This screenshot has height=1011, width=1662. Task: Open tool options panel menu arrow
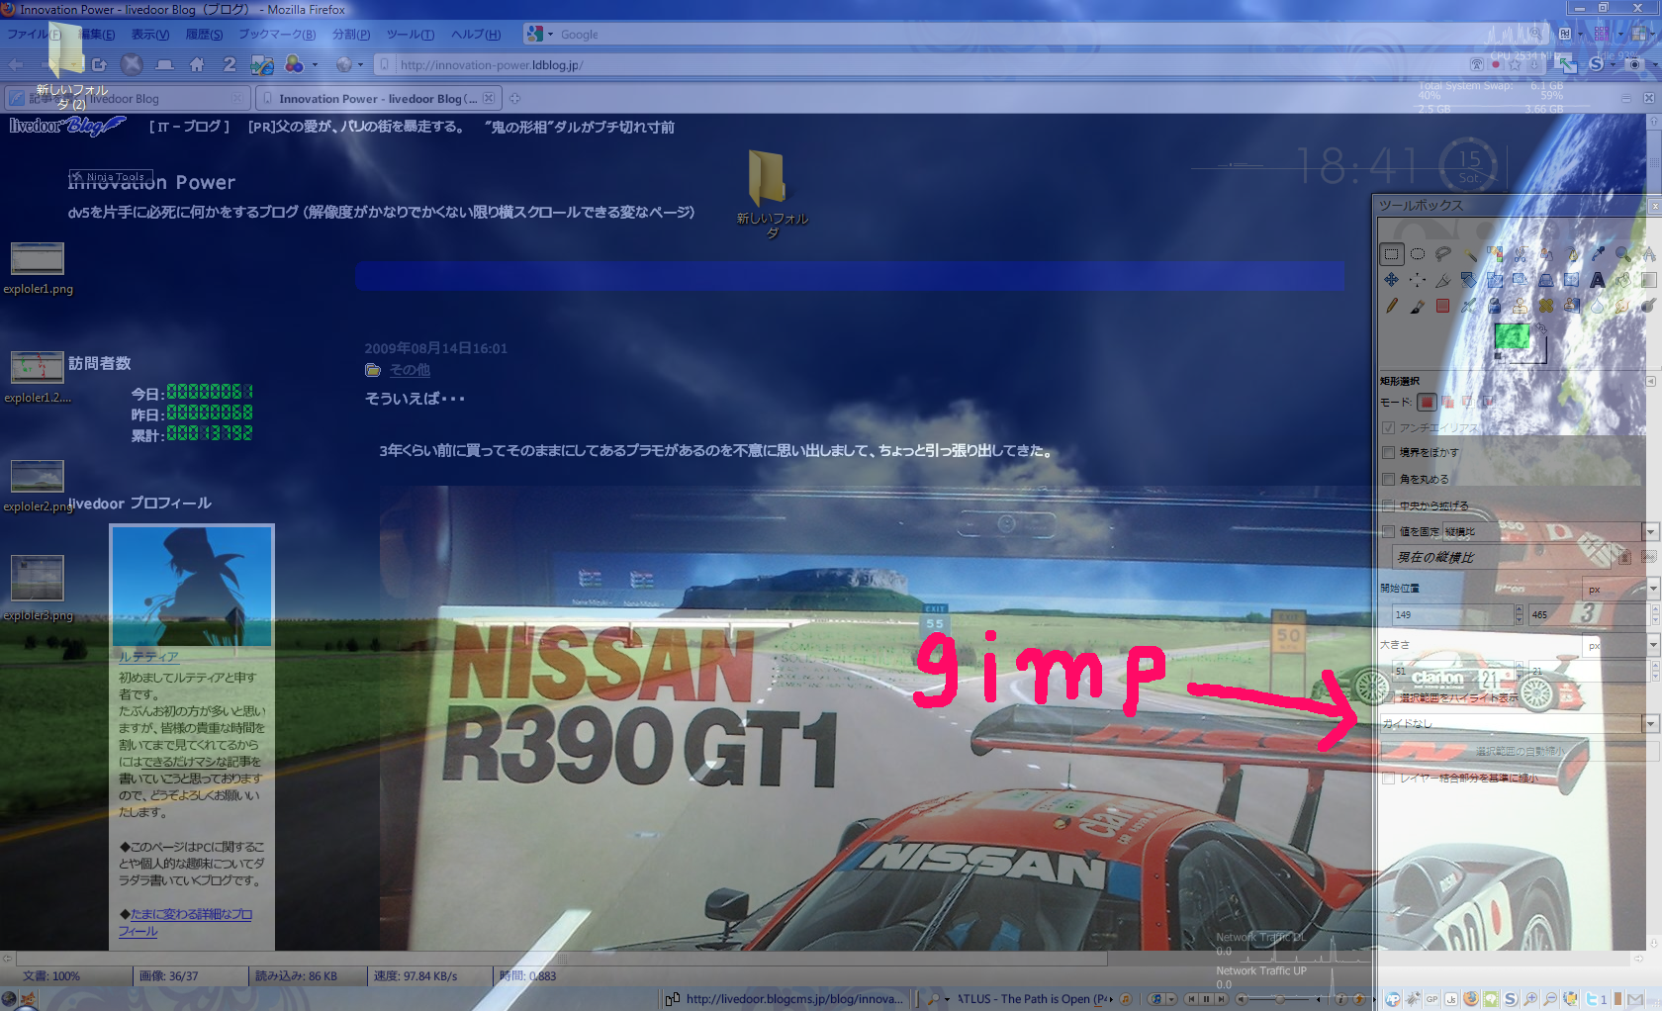(x=1651, y=381)
